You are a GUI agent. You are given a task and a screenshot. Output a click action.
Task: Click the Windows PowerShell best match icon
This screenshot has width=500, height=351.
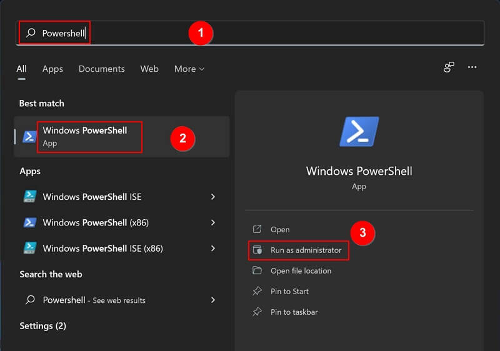[x=29, y=137]
